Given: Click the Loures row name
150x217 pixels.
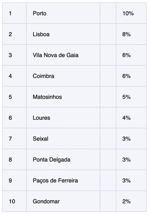Looking at the screenshot, I should click(x=41, y=118).
